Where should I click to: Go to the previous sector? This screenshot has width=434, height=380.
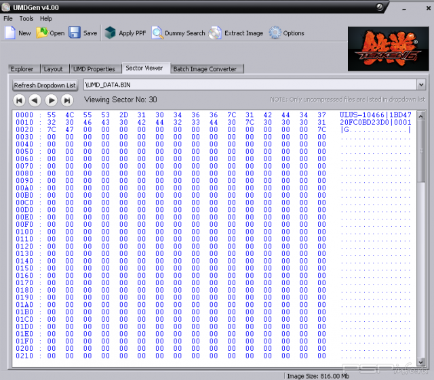(35, 100)
